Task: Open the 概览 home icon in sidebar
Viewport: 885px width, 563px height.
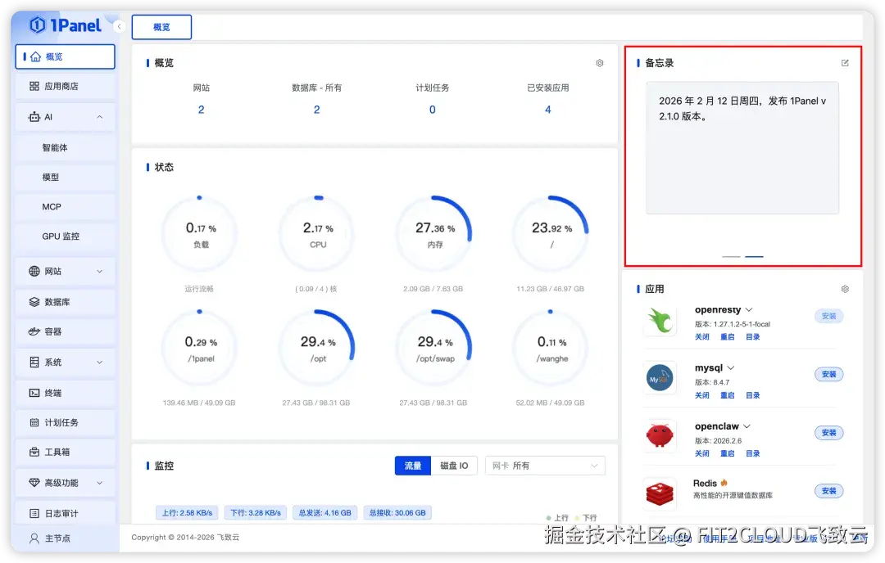Action: [35, 57]
